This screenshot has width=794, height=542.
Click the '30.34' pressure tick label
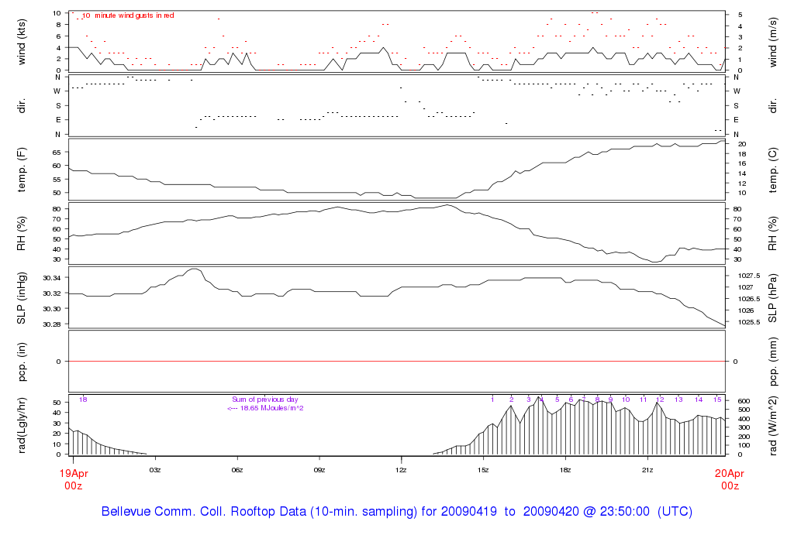pos(52,278)
